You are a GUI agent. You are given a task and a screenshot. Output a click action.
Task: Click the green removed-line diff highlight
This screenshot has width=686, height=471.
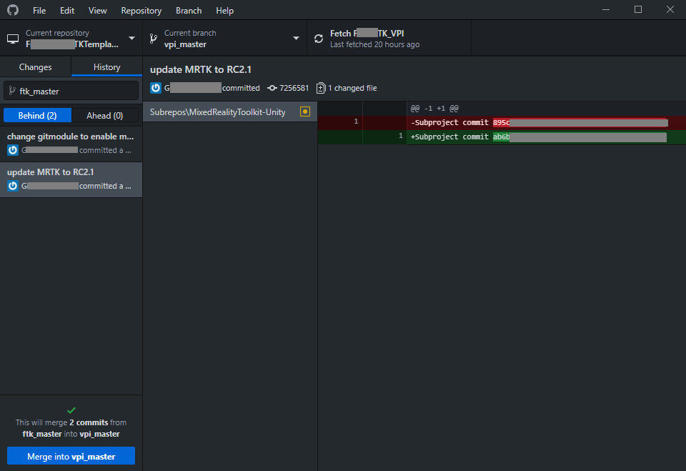[502, 137]
